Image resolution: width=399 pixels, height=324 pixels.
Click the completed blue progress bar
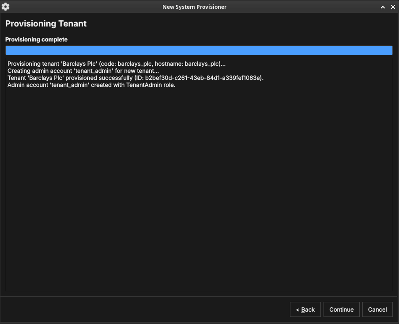pyautogui.click(x=199, y=50)
